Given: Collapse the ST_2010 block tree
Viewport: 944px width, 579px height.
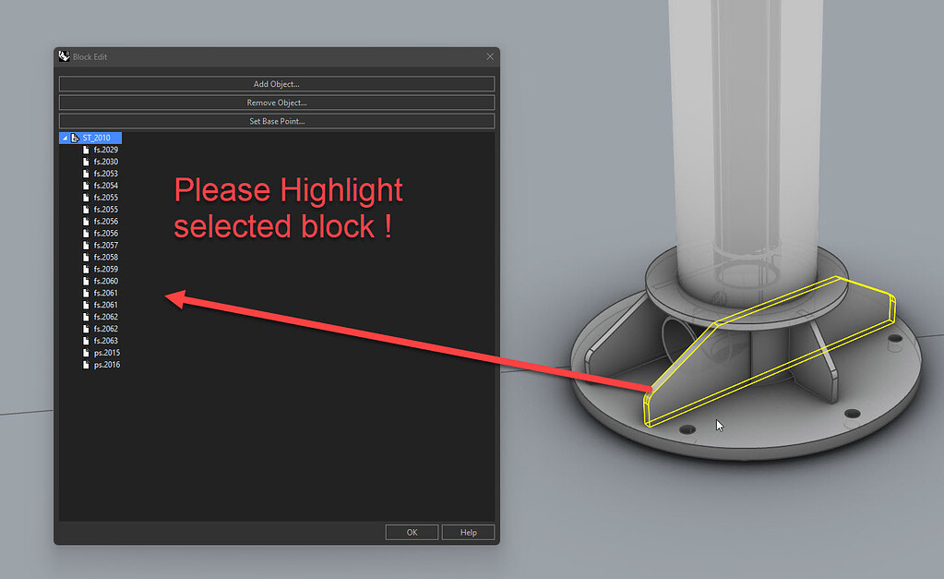Looking at the screenshot, I should click(65, 137).
